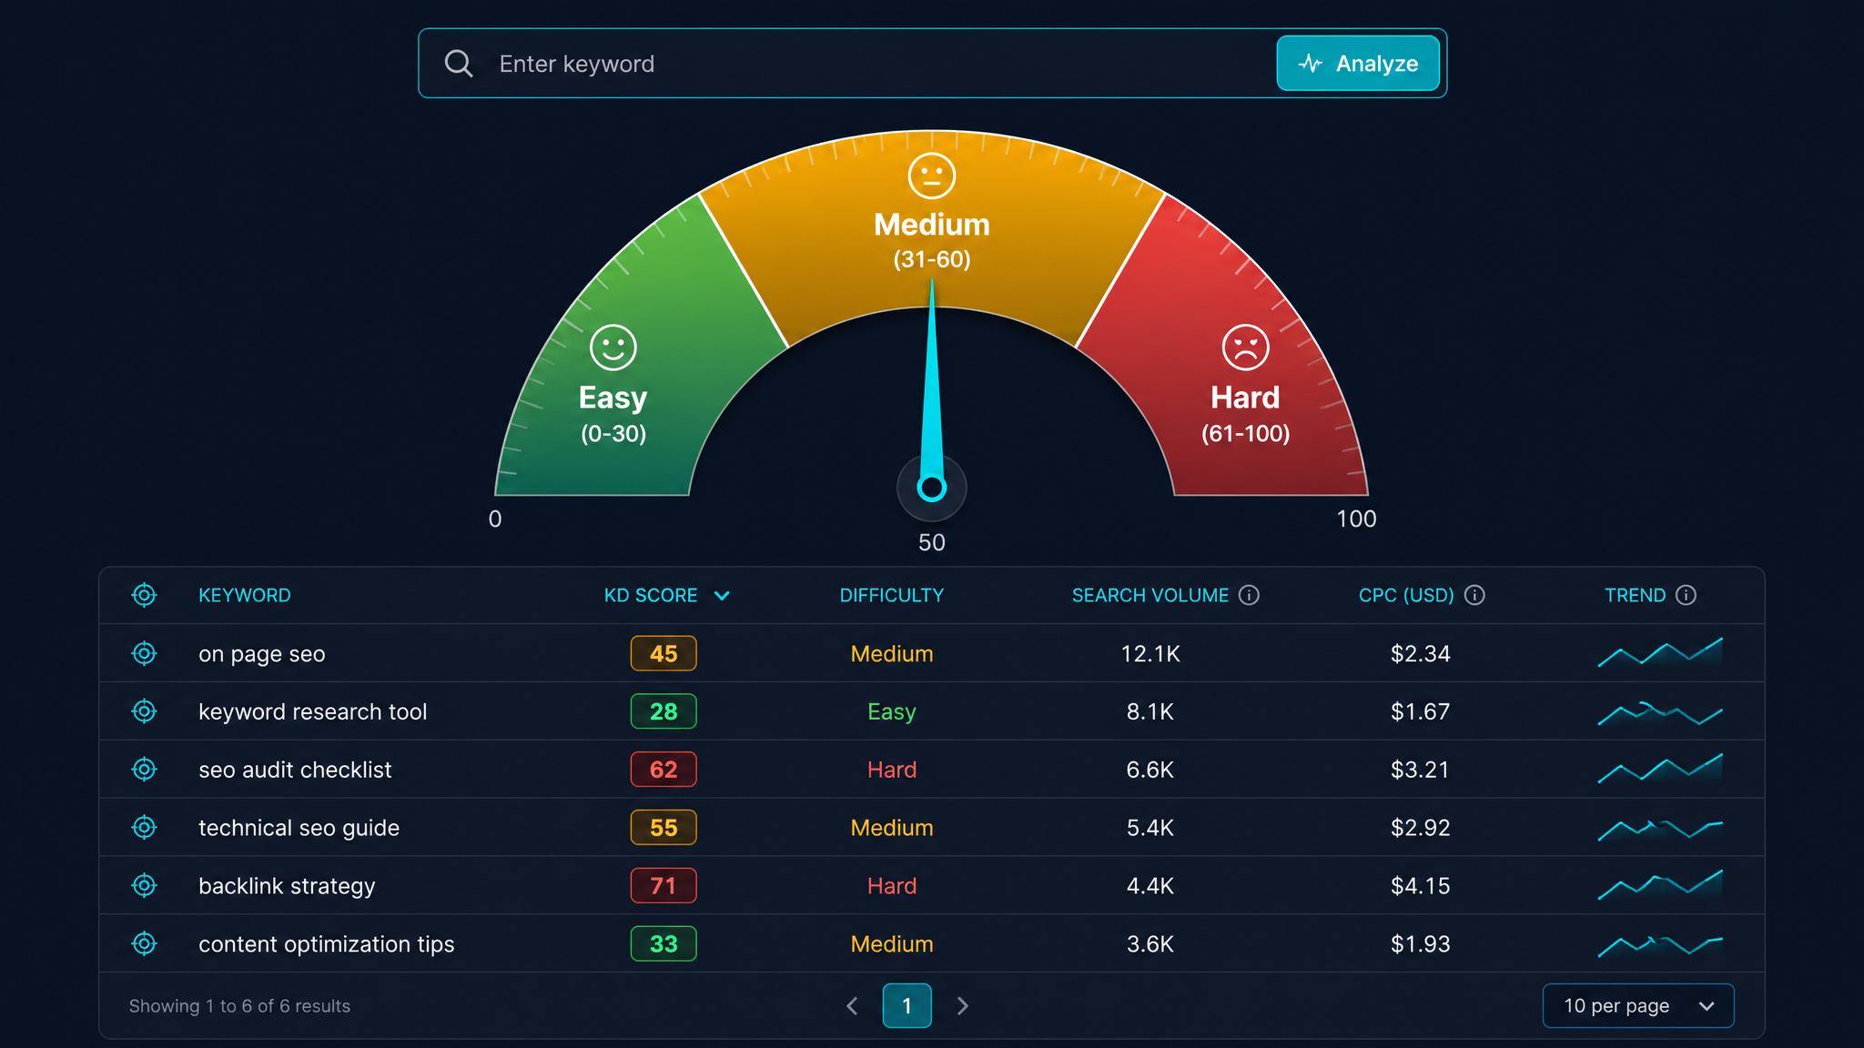Click the neutral face icon in Medium segment

coord(932,176)
